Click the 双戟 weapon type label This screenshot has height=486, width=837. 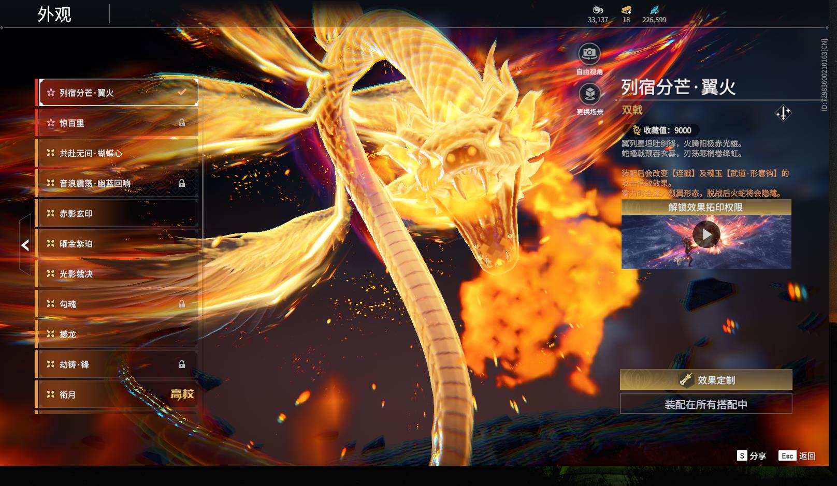click(x=632, y=110)
